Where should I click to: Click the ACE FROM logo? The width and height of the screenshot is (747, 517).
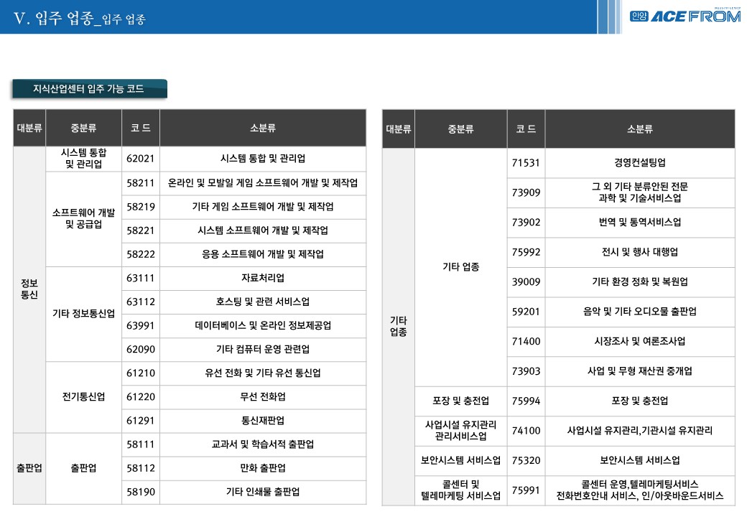(695, 17)
